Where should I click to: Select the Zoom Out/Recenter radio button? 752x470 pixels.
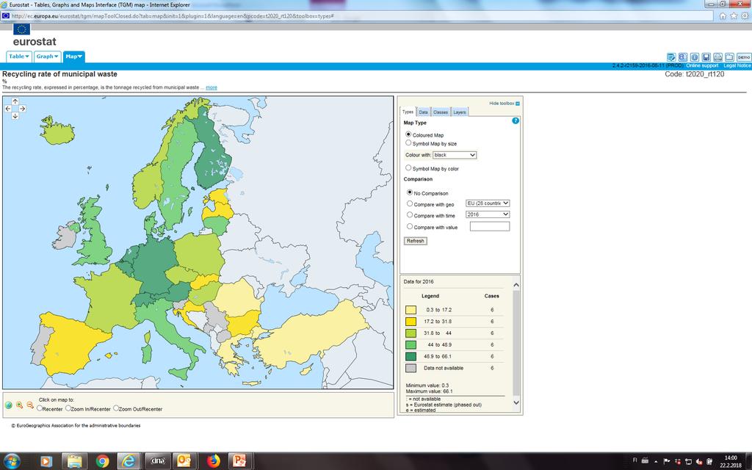116,408
